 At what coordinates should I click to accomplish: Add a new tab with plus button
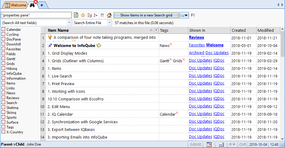[42, 5]
